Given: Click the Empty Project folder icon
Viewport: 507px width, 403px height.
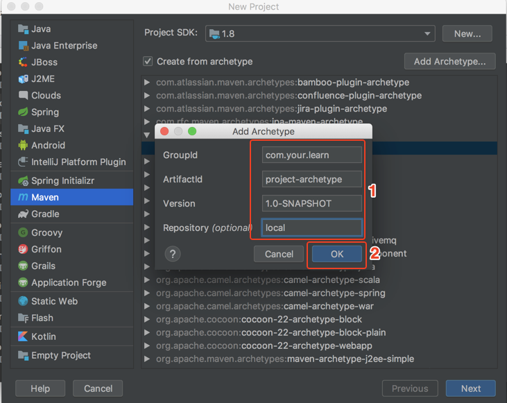Looking at the screenshot, I should 23,355.
